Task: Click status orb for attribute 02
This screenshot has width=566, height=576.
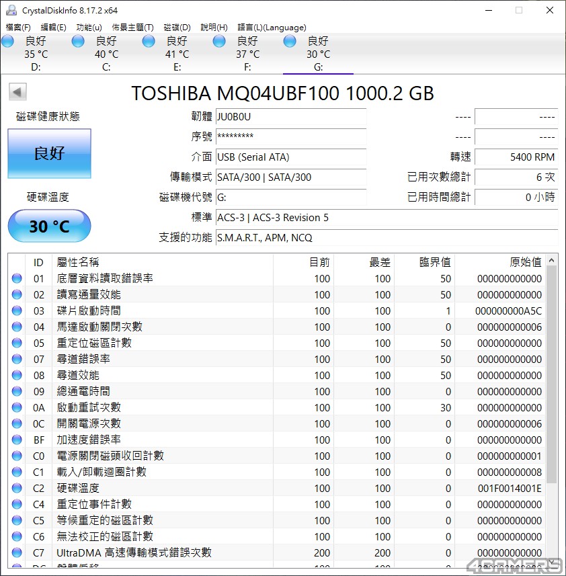Action: [17, 294]
